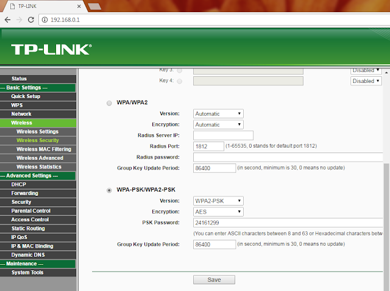Close the TP-LINK browser tab
Viewport: 390px width, 291px height.
pyautogui.click(x=79, y=6)
